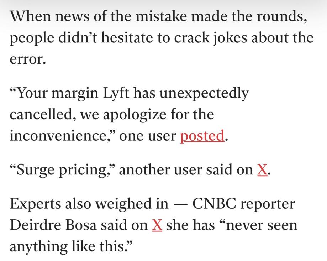Click the X link after "another user said on"
The image size is (327, 261).
(x=262, y=170)
